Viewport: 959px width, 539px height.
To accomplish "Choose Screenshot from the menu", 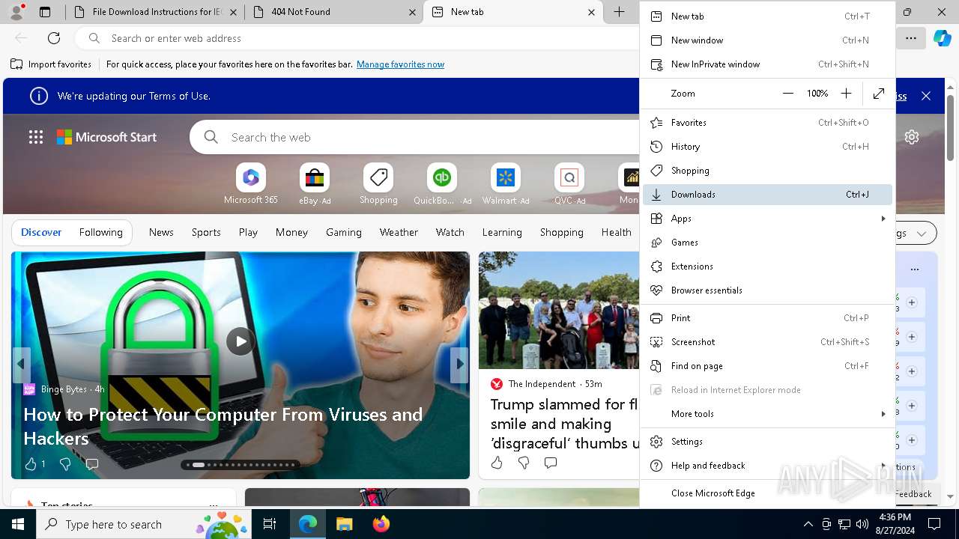I will pyautogui.click(x=767, y=342).
